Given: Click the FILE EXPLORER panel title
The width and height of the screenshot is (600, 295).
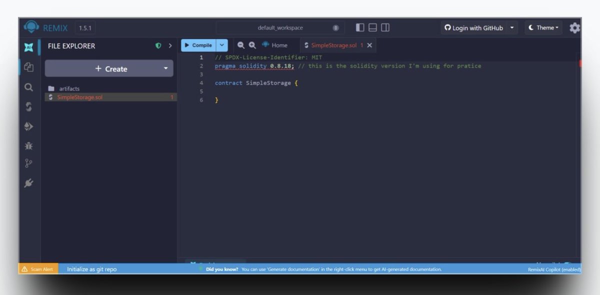Looking at the screenshot, I should point(71,45).
